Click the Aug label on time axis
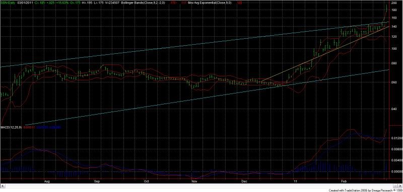The image size is (403, 192). point(46,181)
